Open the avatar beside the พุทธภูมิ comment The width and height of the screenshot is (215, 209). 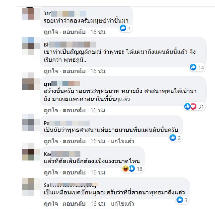(x=28, y=46)
